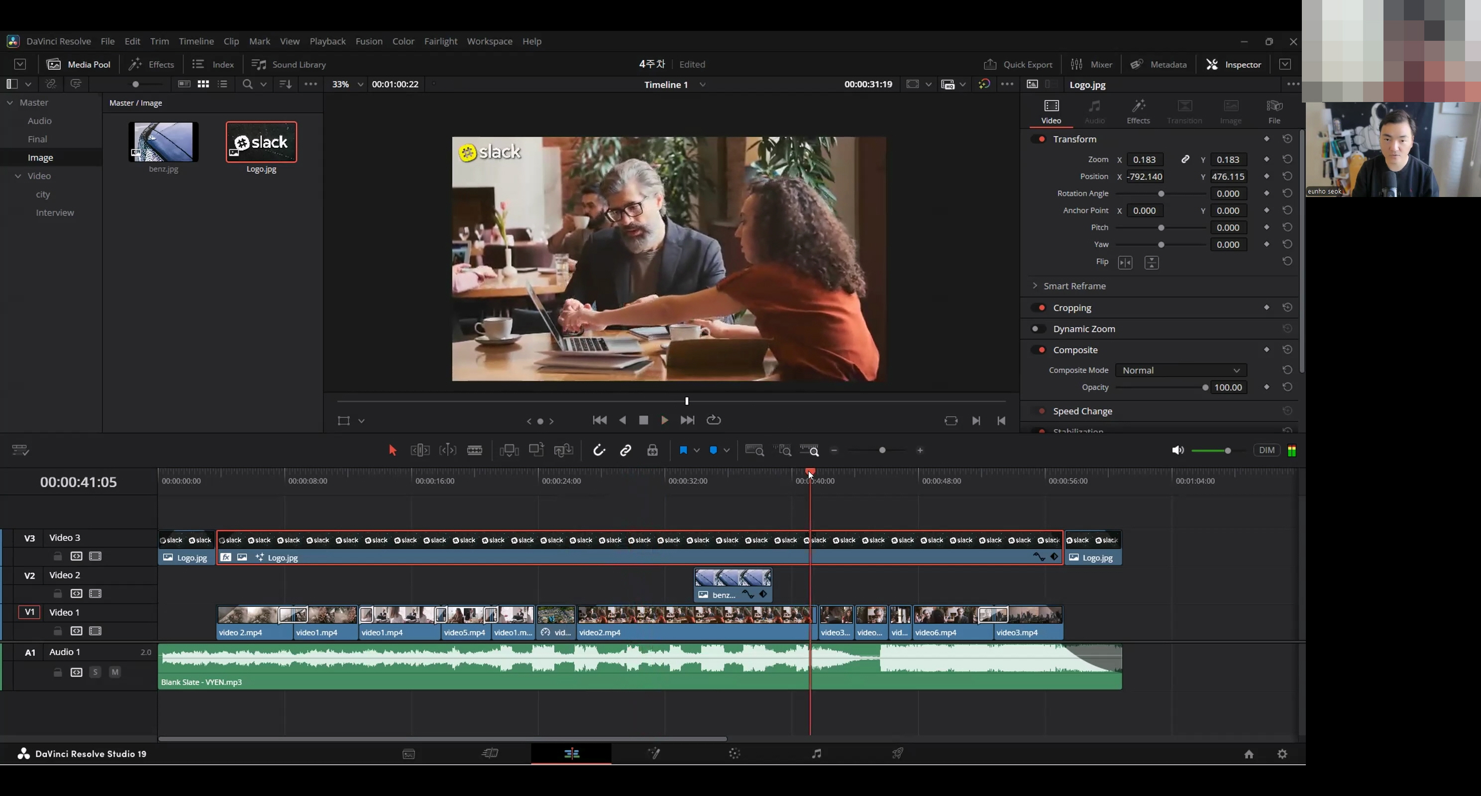Open the Deliver page rocket icon
1481x796 pixels.
(898, 754)
